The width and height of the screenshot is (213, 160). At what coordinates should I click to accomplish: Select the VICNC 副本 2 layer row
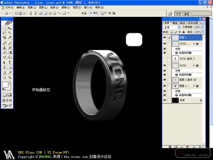coord(187,59)
